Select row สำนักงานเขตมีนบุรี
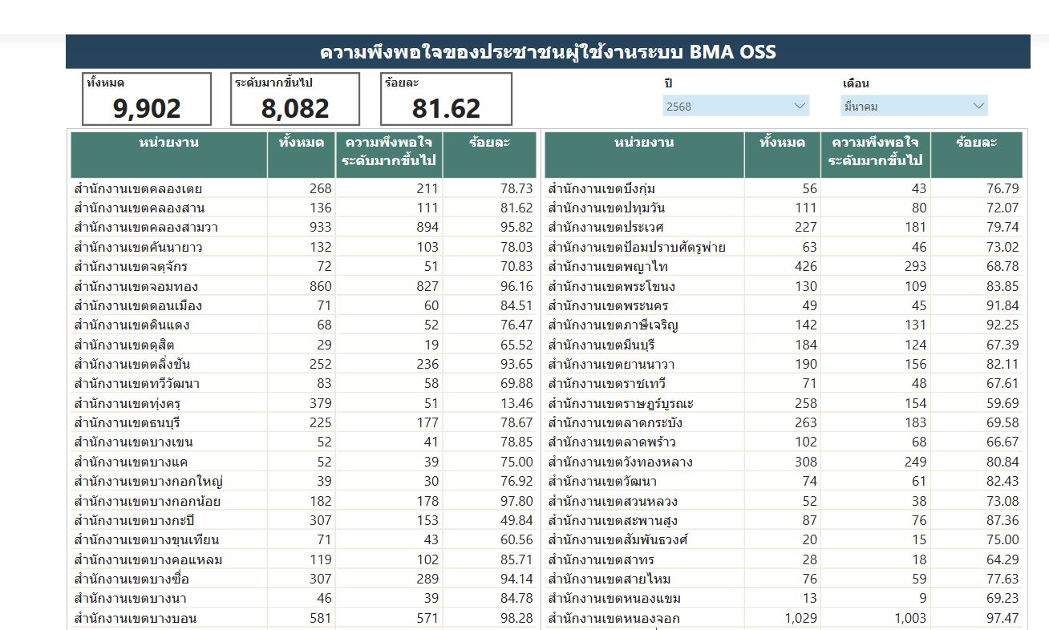Image resolution: width=1049 pixels, height=630 pixels. (x=784, y=345)
